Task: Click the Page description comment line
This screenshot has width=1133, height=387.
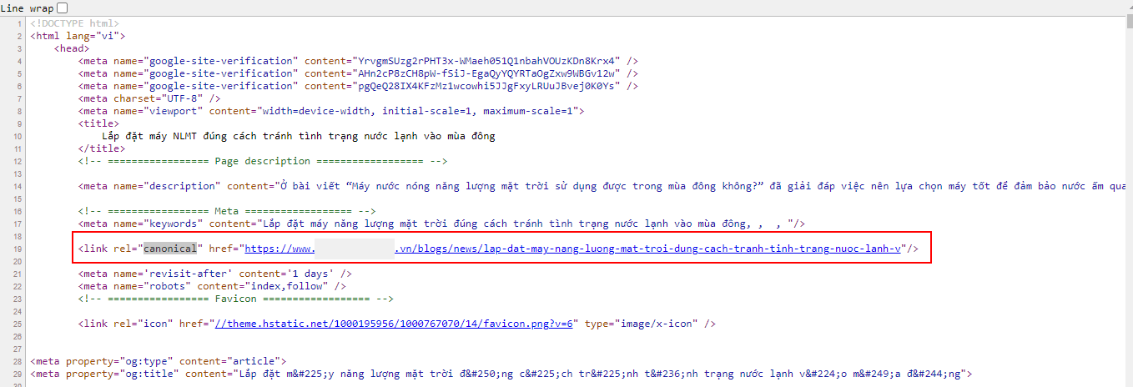Action: 263,161
